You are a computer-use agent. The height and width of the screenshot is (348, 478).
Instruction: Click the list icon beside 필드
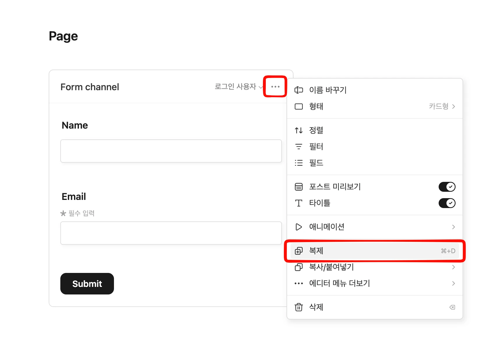tap(298, 163)
